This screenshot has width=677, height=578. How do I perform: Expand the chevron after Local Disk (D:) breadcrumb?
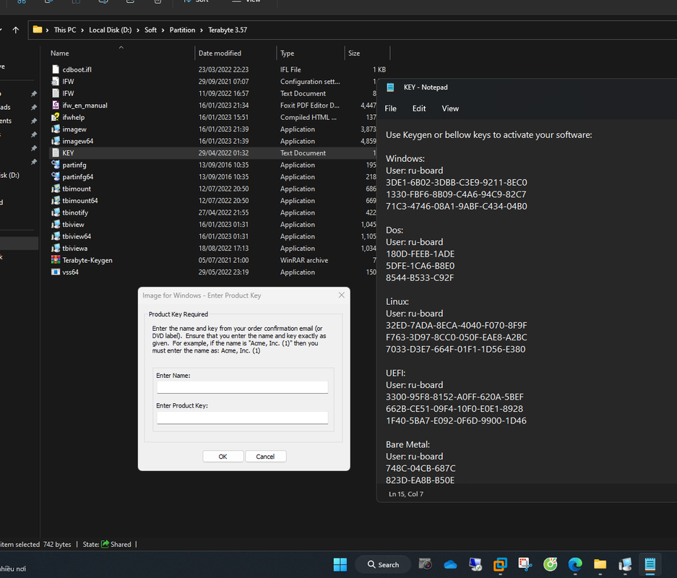coord(138,30)
